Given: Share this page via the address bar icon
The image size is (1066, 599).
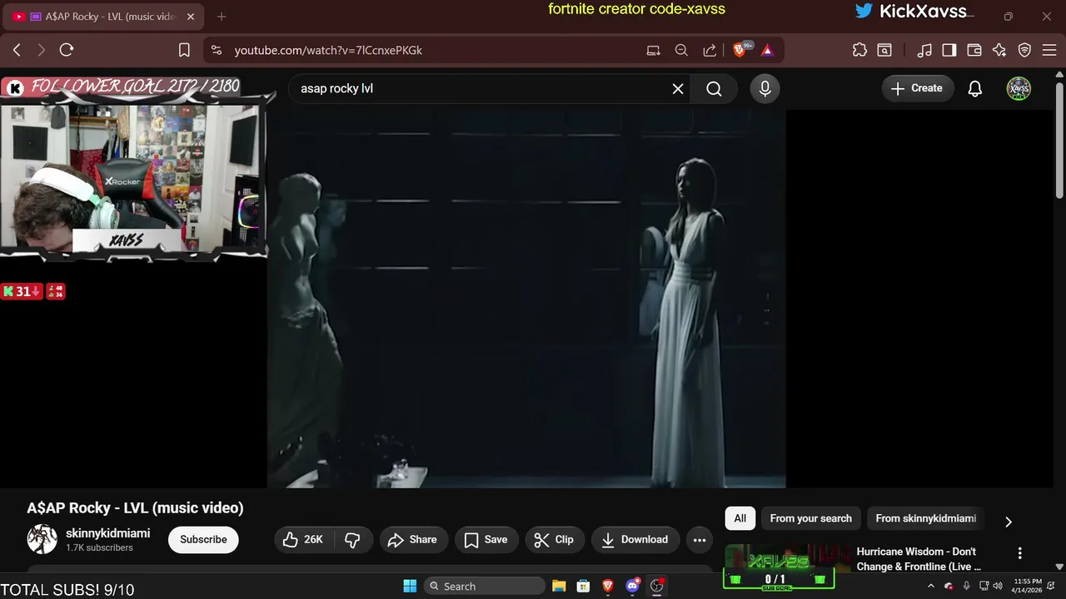Looking at the screenshot, I should 710,50.
